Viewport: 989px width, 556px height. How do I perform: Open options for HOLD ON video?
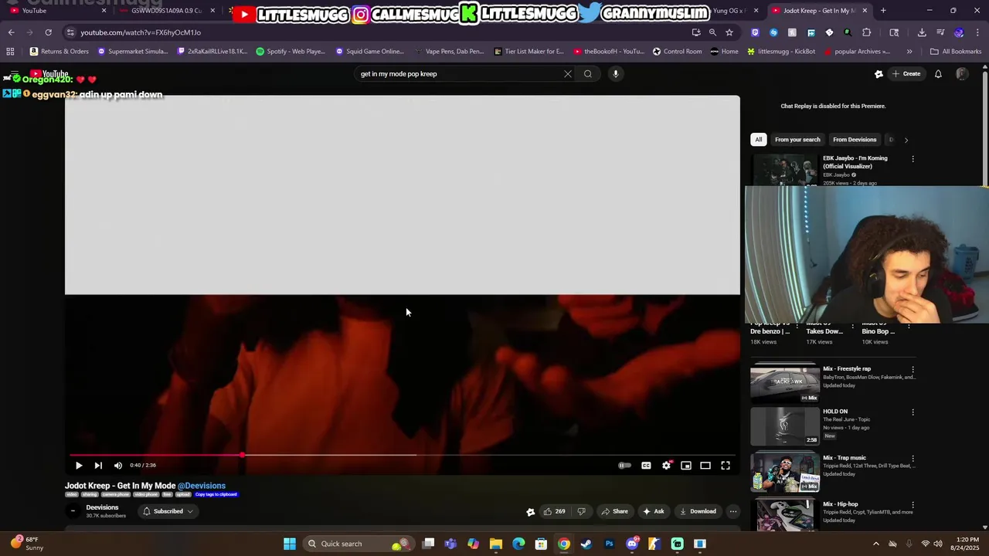(x=913, y=412)
